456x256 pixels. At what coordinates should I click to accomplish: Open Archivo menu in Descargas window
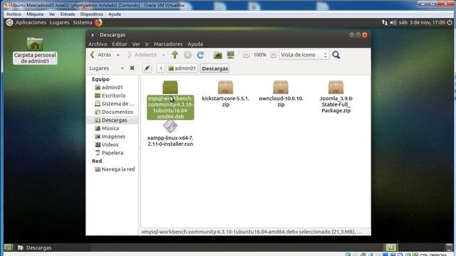pyautogui.click(x=98, y=44)
